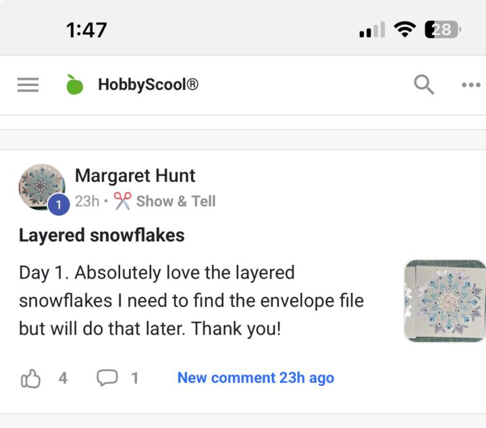Tap the Wi-Fi status bar icon
The height and width of the screenshot is (428, 486).
click(x=405, y=30)
